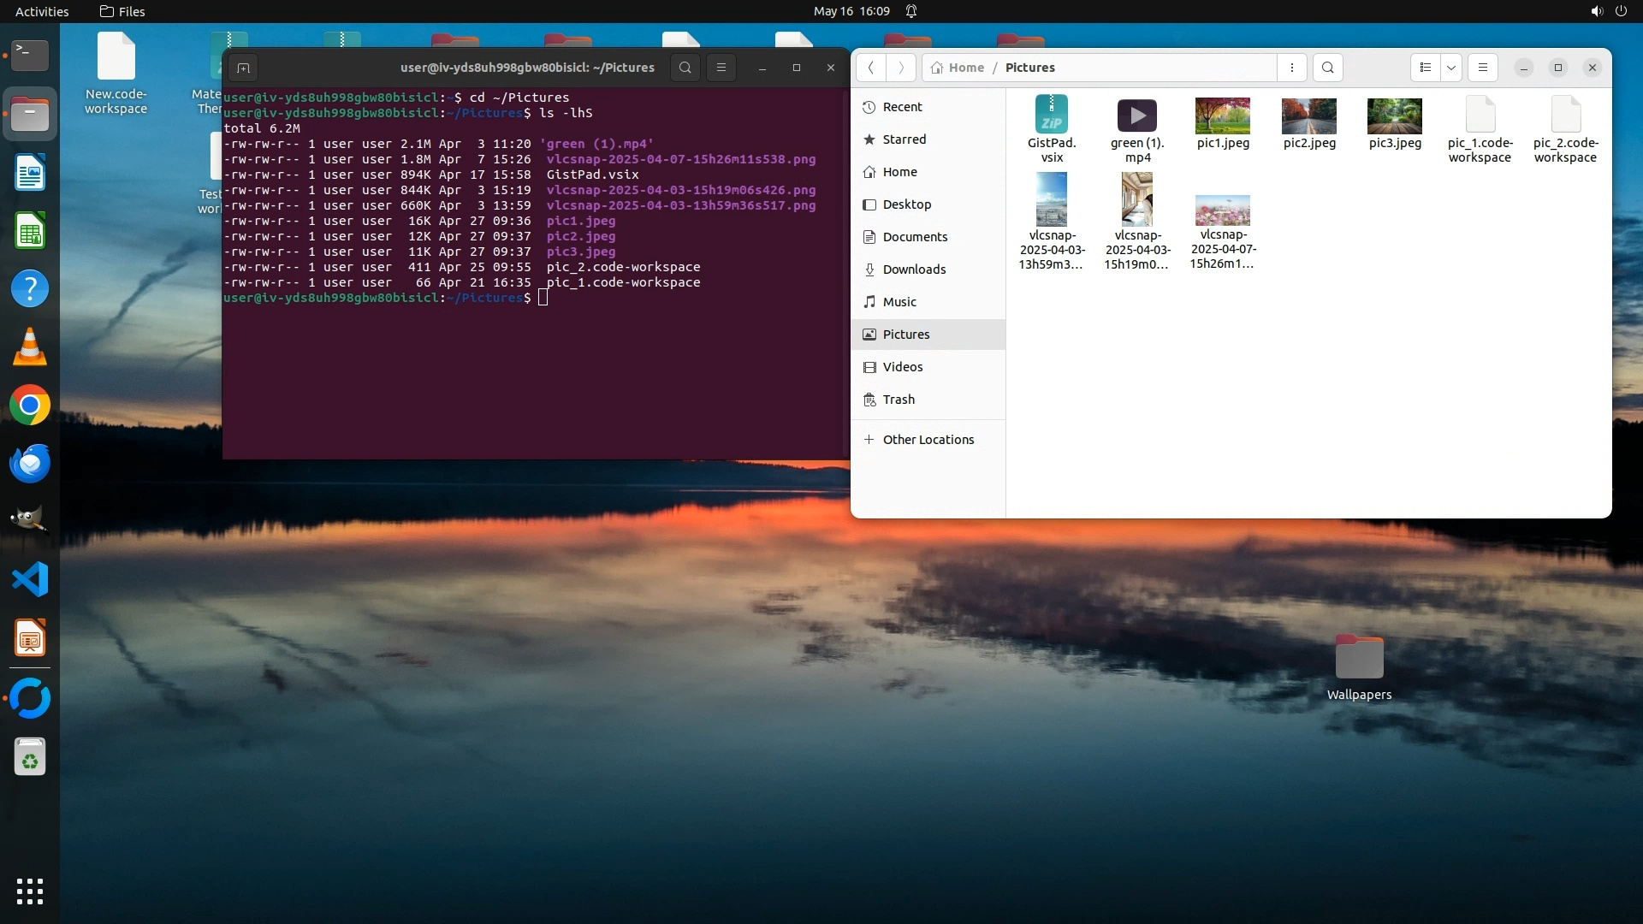This screenshot has height=924, width=1643.
Task: Open Google Chrome from the dock
Action: (x=30, y=406)
